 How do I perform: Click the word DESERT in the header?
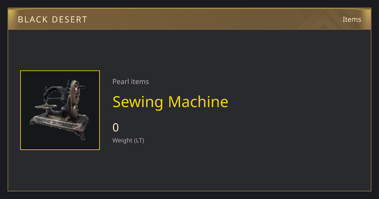tap(71, 20)
